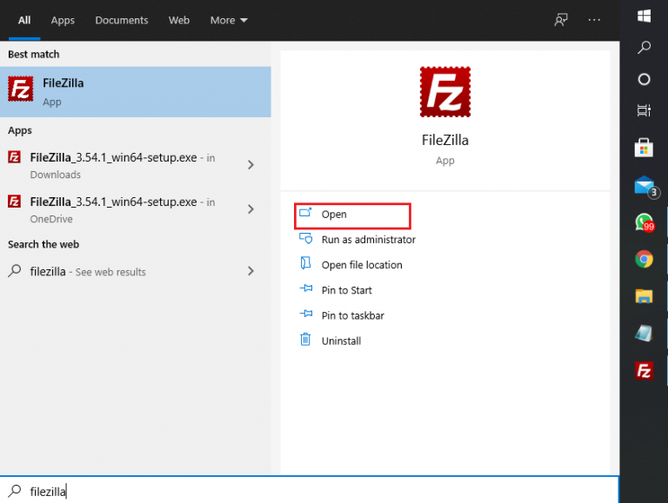Choose Run as administrator
Image resolution: width=668 pixels, height=503 pixels.
click(369, 240)
